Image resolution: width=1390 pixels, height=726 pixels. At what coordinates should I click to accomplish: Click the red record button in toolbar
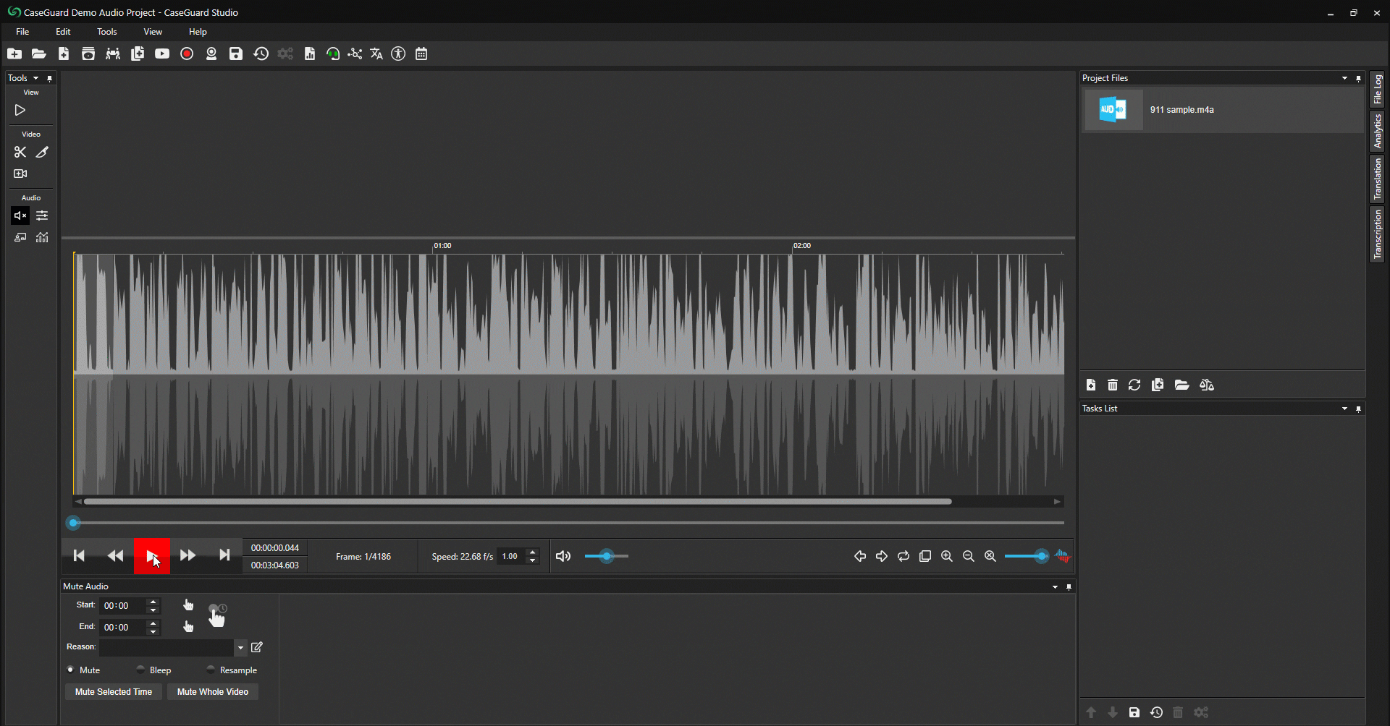[x=187, y=54]
